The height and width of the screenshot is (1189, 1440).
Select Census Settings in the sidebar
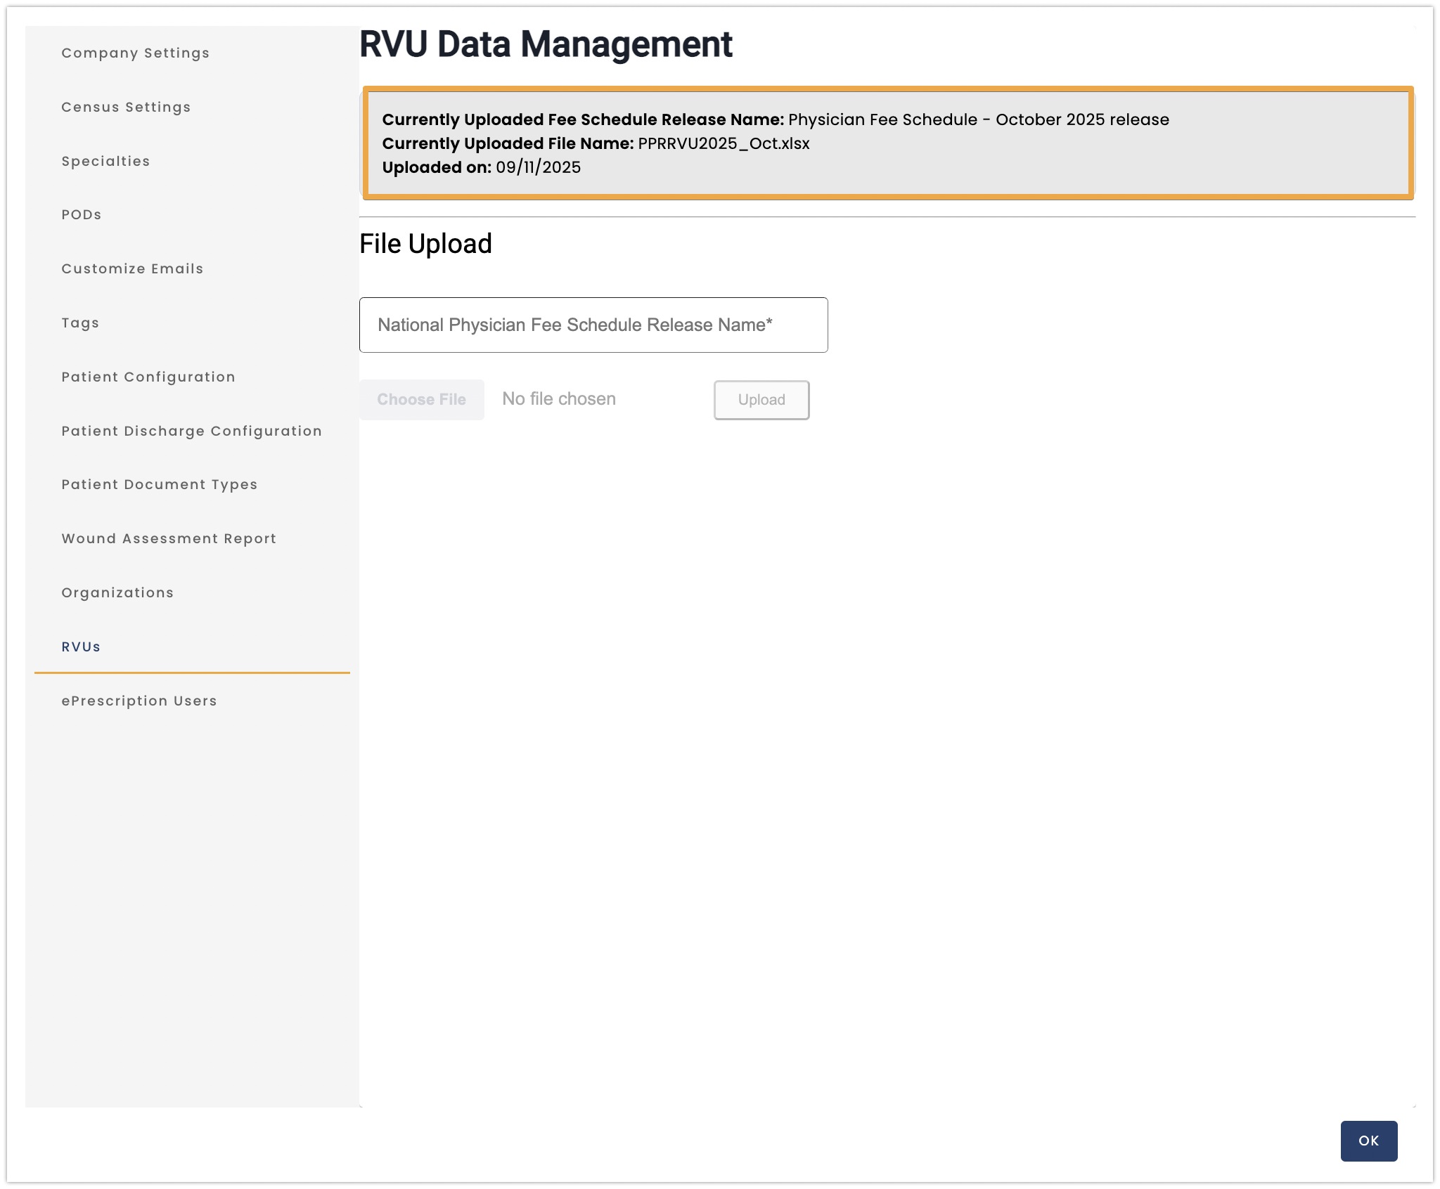pos(126,107)
